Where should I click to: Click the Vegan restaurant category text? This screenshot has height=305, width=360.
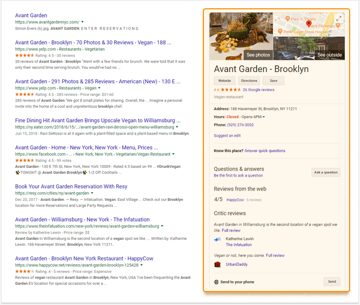click(x=228, y=97)
